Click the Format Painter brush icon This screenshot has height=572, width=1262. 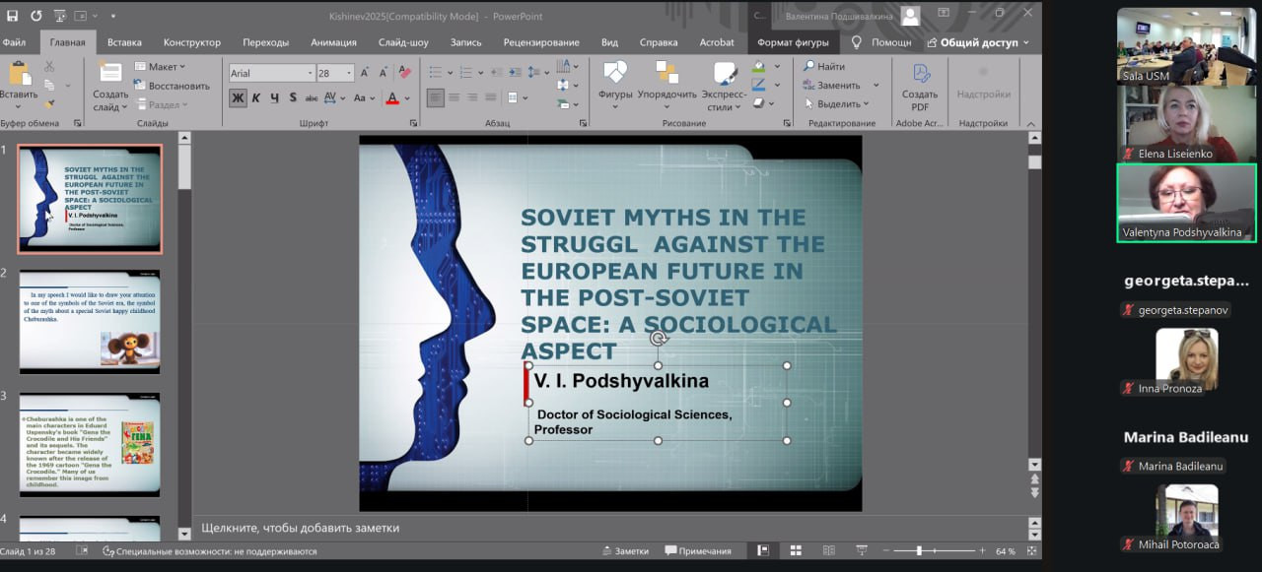pos(49,103)
